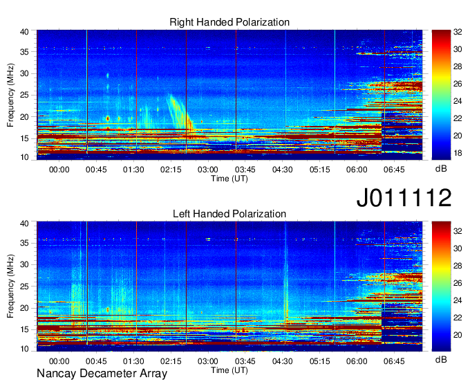Click the Frequency (MHz) axis label of the Right Handed plot
The image size is (470, 382).
tap(10, 95)
